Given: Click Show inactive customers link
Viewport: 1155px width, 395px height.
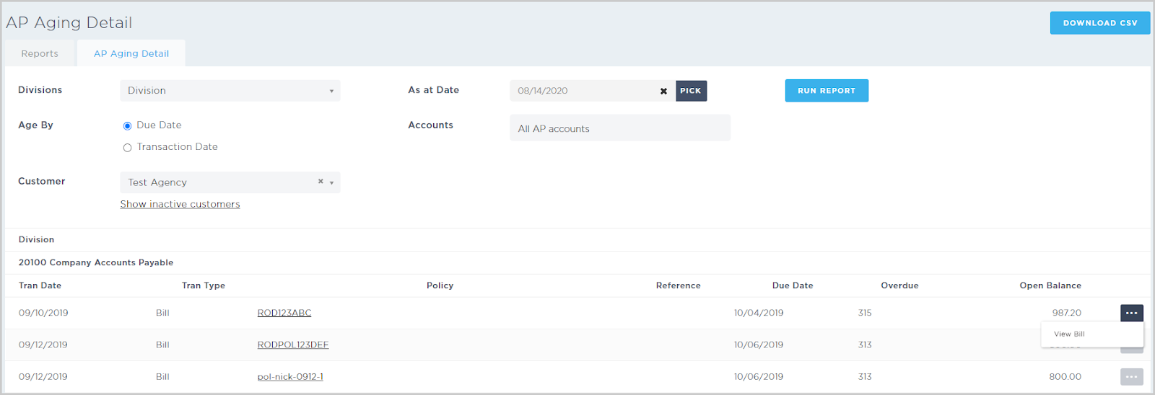Looking at the screenshot, I should [180, 205].
